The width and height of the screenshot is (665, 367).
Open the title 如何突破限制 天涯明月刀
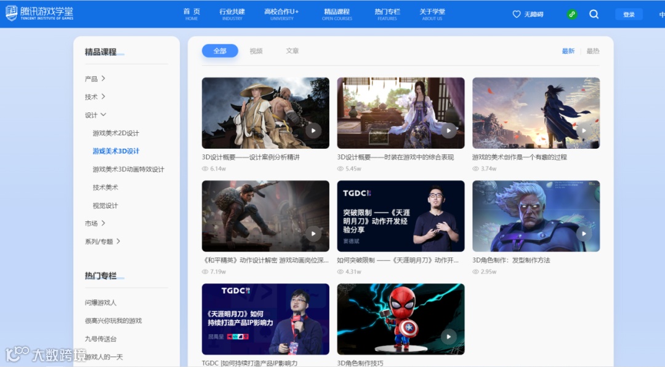coord(398,260)
